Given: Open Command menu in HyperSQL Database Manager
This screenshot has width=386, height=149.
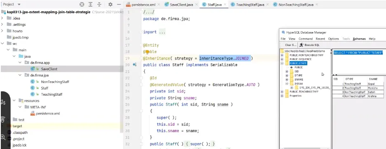Looking at the screenshot, I should point(306,39).
